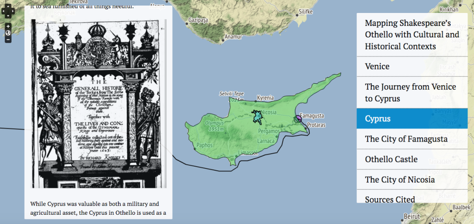Screen dimensions: 474x224
Task: Click the Pergamos map label
Action: click(x=269, y=131)
